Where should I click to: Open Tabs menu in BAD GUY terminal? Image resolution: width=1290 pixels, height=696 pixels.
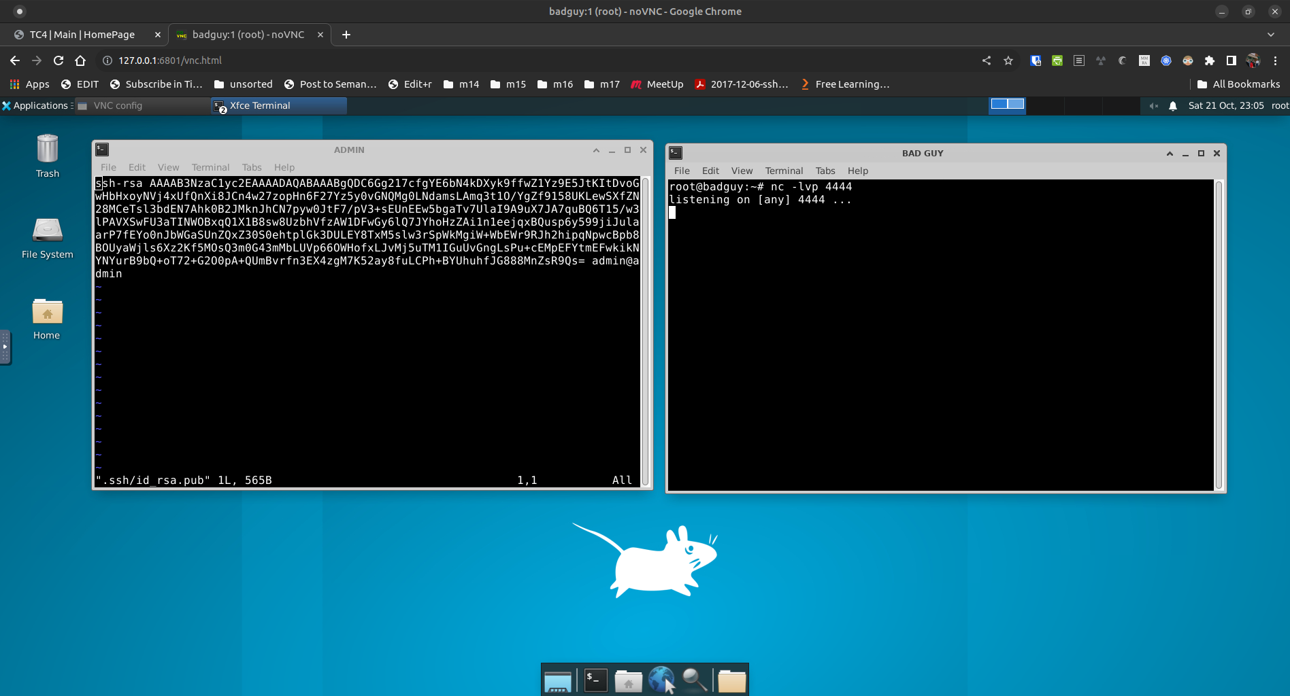825,171
